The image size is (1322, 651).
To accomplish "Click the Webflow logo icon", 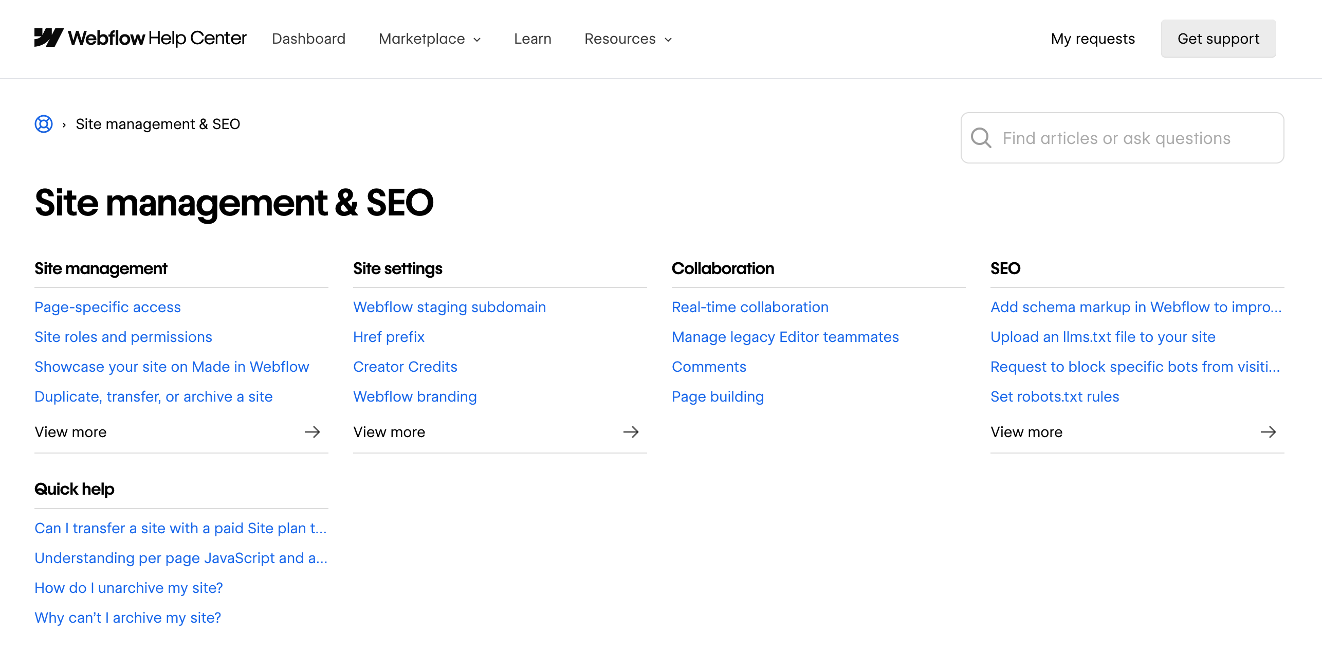I will pos(49,38).
